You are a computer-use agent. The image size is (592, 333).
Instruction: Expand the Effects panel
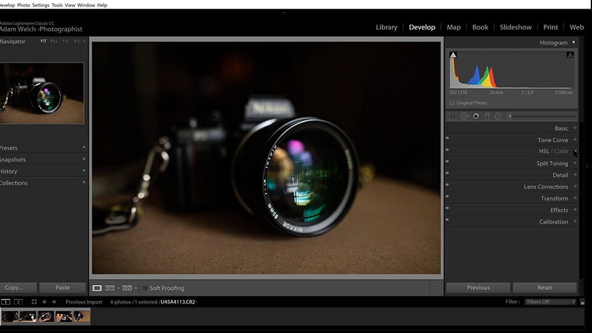[575, 210]
